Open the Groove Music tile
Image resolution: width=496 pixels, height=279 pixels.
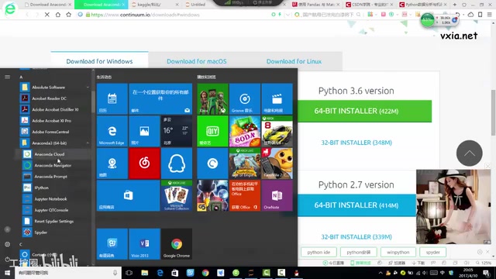click(245, 98)
